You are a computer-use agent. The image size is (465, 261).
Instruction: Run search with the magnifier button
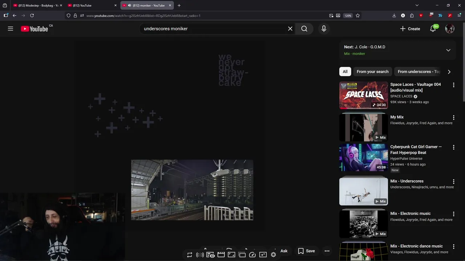(304, 29)
